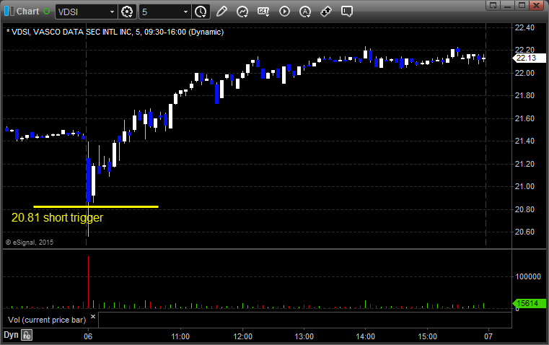Select the 20.81 short trigger text
The image size is (549, 345).
coord(58,217)
